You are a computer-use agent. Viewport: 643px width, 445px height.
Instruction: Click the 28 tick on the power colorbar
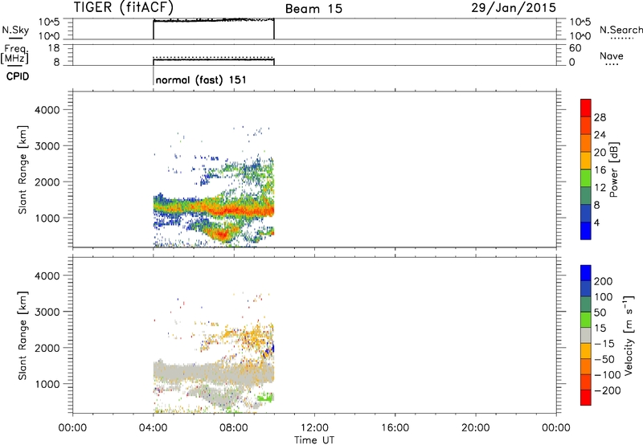[x=600, y=117]
